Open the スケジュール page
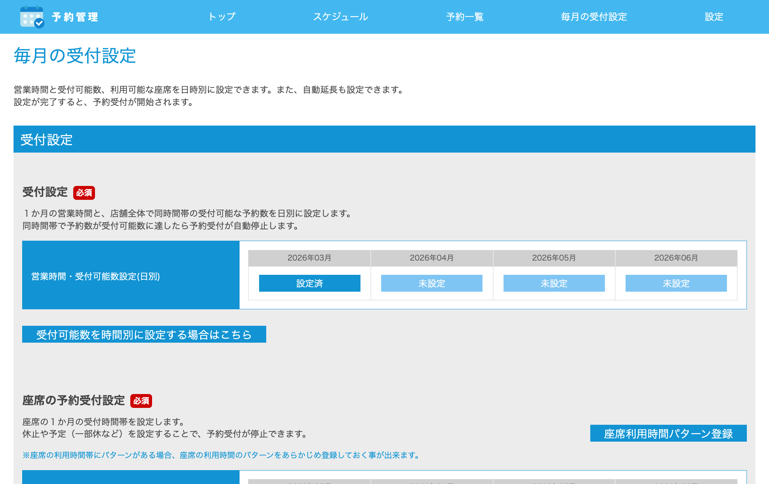Screen dimensions: 769x484 click(340, 16)
